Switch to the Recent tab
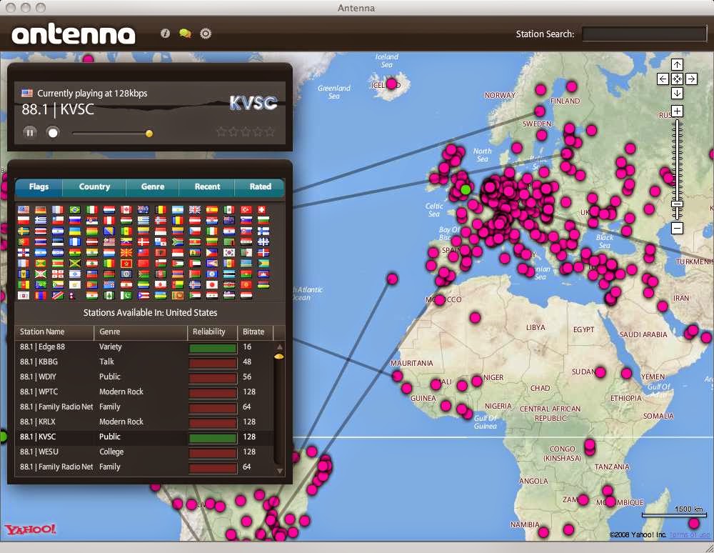 [207, 187]
